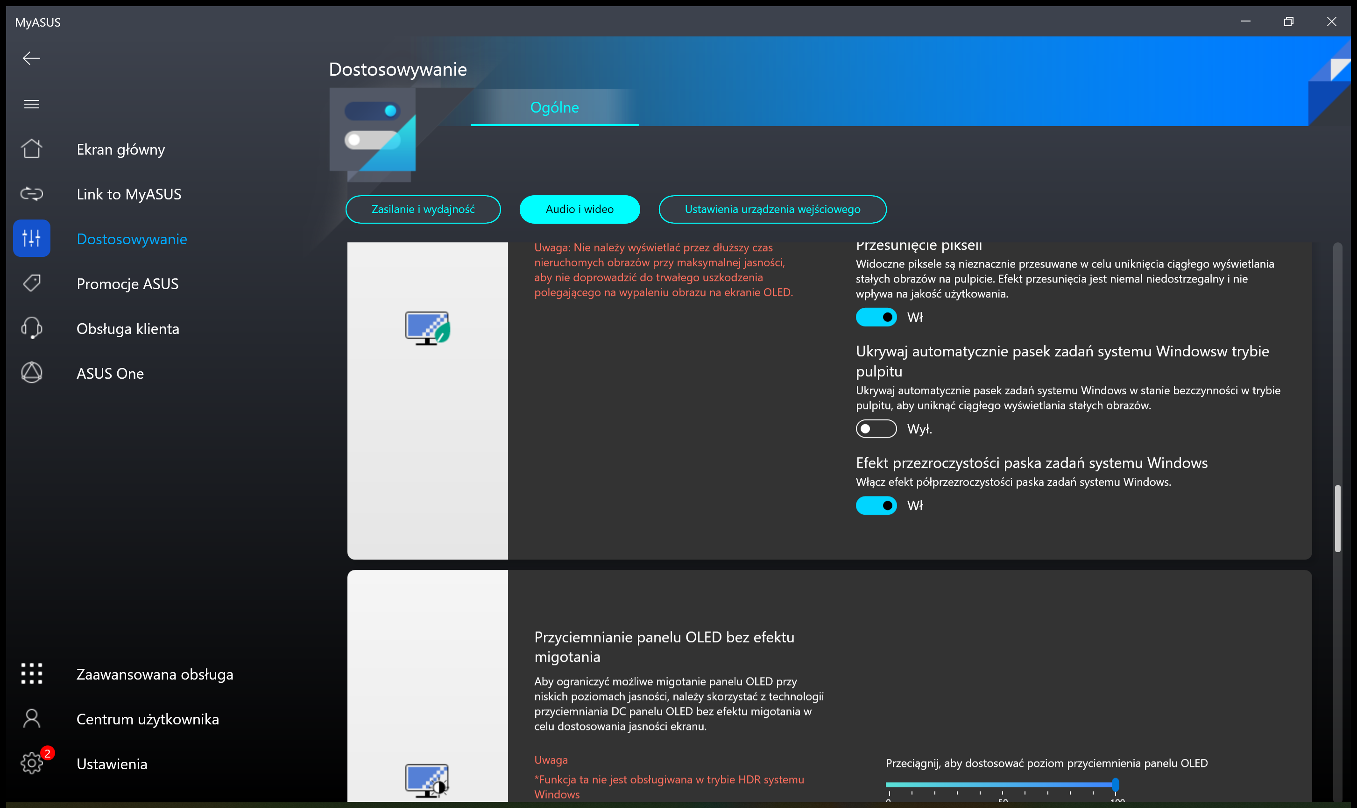Screen dimensions: 1357x808
Task: Go back using the arrow icon
Action: pos(31,58)
